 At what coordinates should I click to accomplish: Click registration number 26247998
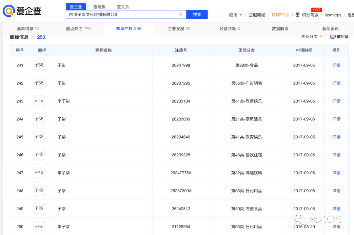181,65
